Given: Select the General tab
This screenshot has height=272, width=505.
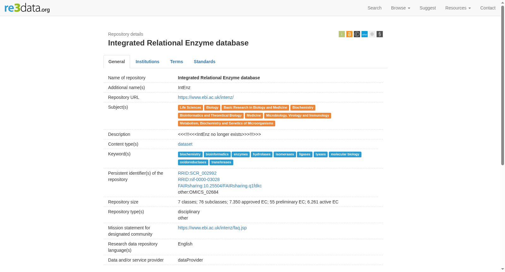Looking at the screenshot, I should 117,62.
